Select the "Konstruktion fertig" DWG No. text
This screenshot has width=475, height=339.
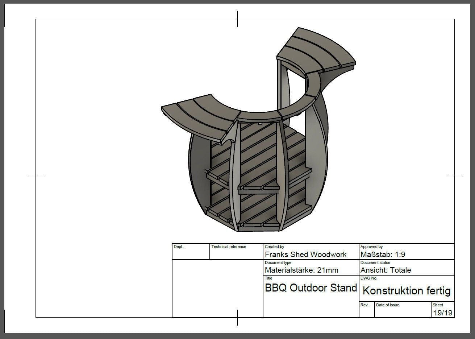pyautogui.click(x=407, y=291)
